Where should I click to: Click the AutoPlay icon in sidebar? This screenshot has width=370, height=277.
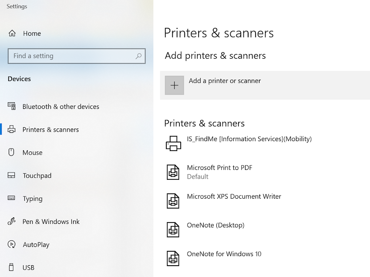coord(12,244)
